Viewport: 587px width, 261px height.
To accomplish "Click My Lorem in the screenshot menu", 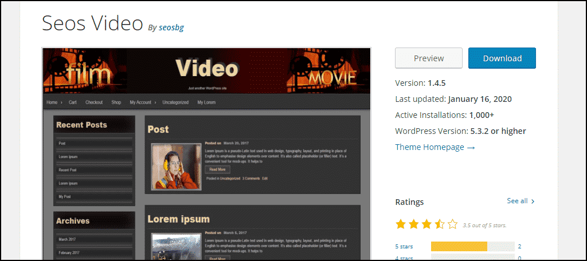I will 206,102.
